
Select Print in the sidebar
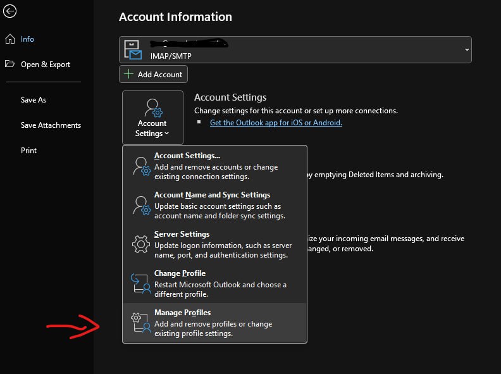point(28,150)
